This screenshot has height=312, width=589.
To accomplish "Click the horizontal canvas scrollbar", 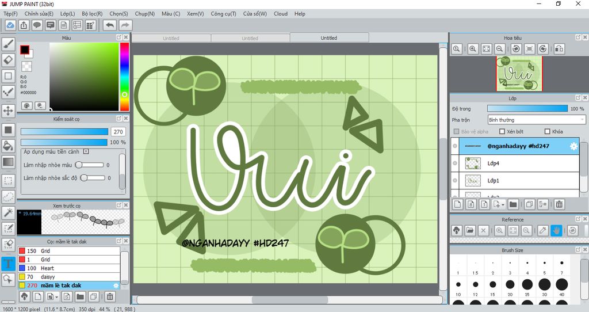I will pos(289,299).
